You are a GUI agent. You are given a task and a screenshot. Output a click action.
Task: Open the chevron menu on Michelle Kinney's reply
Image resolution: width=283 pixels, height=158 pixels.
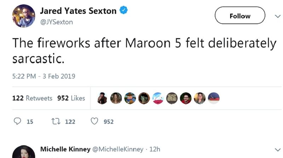277,150
